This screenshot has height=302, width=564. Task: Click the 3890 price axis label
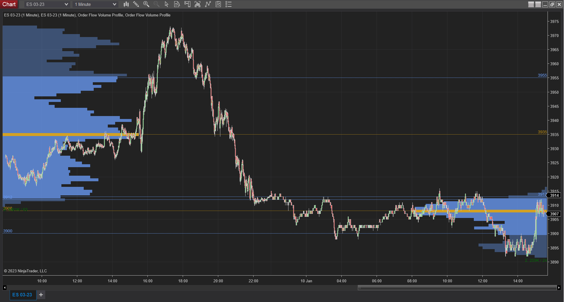[x=555, y=262]
